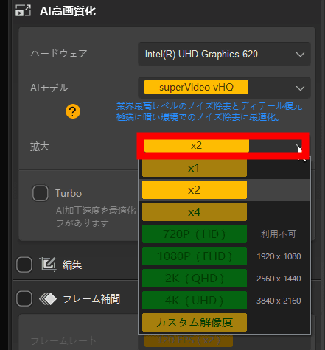Choose the x4 upscale option

(x=195, y=212)
